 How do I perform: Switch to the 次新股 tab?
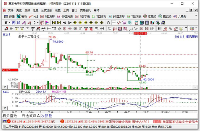[47, 116]
